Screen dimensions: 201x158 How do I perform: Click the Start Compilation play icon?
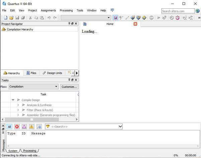pyautogui.click(x=158, y=17)
